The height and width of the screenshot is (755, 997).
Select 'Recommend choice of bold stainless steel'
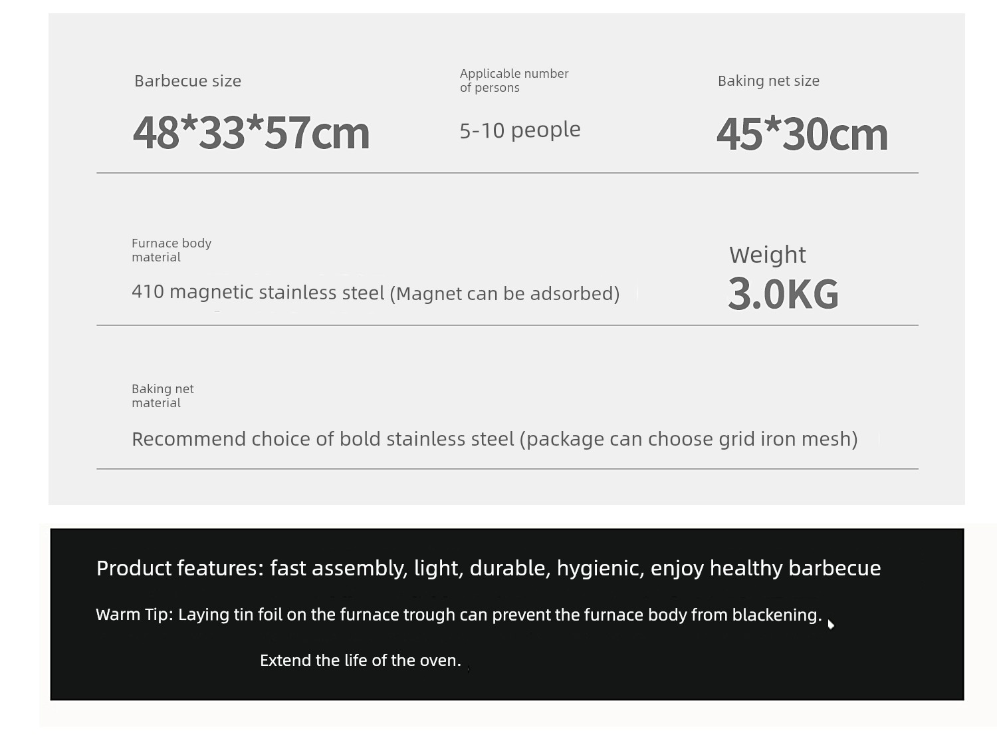pyautogui.click(x=323, y=439)
